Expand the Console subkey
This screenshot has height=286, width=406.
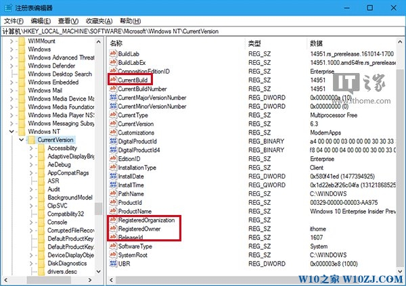[x=31, y=222]
